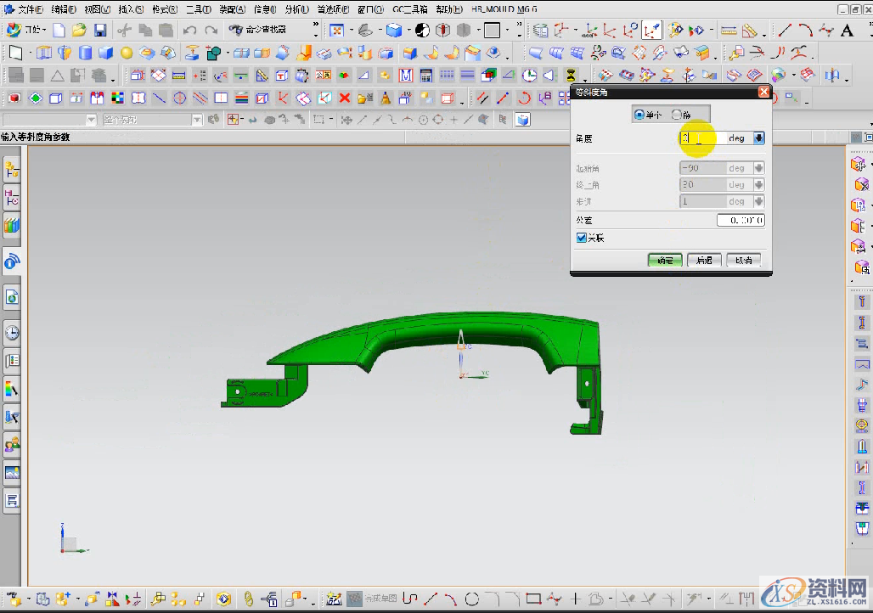Click the Save (floppy disk) icon
This screenshot has width=873, height=613.
point(100,31)
